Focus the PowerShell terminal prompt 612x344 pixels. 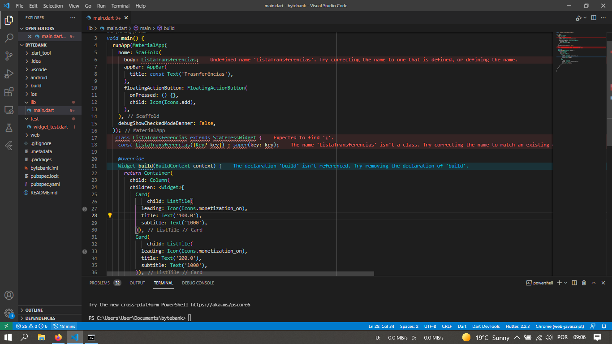pyautogui.click(x=190, y=318)
